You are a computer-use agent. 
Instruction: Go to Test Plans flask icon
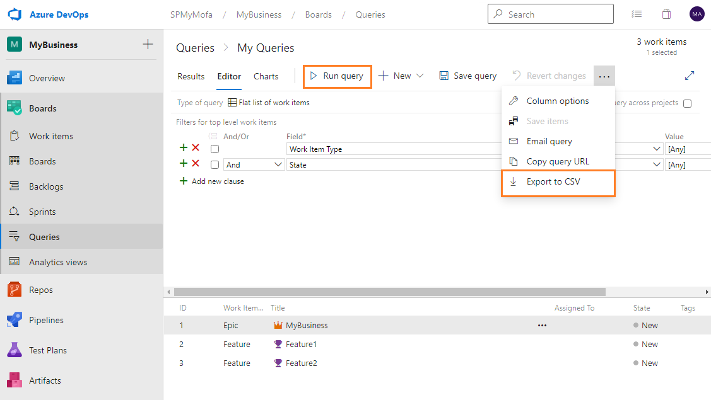15,350
